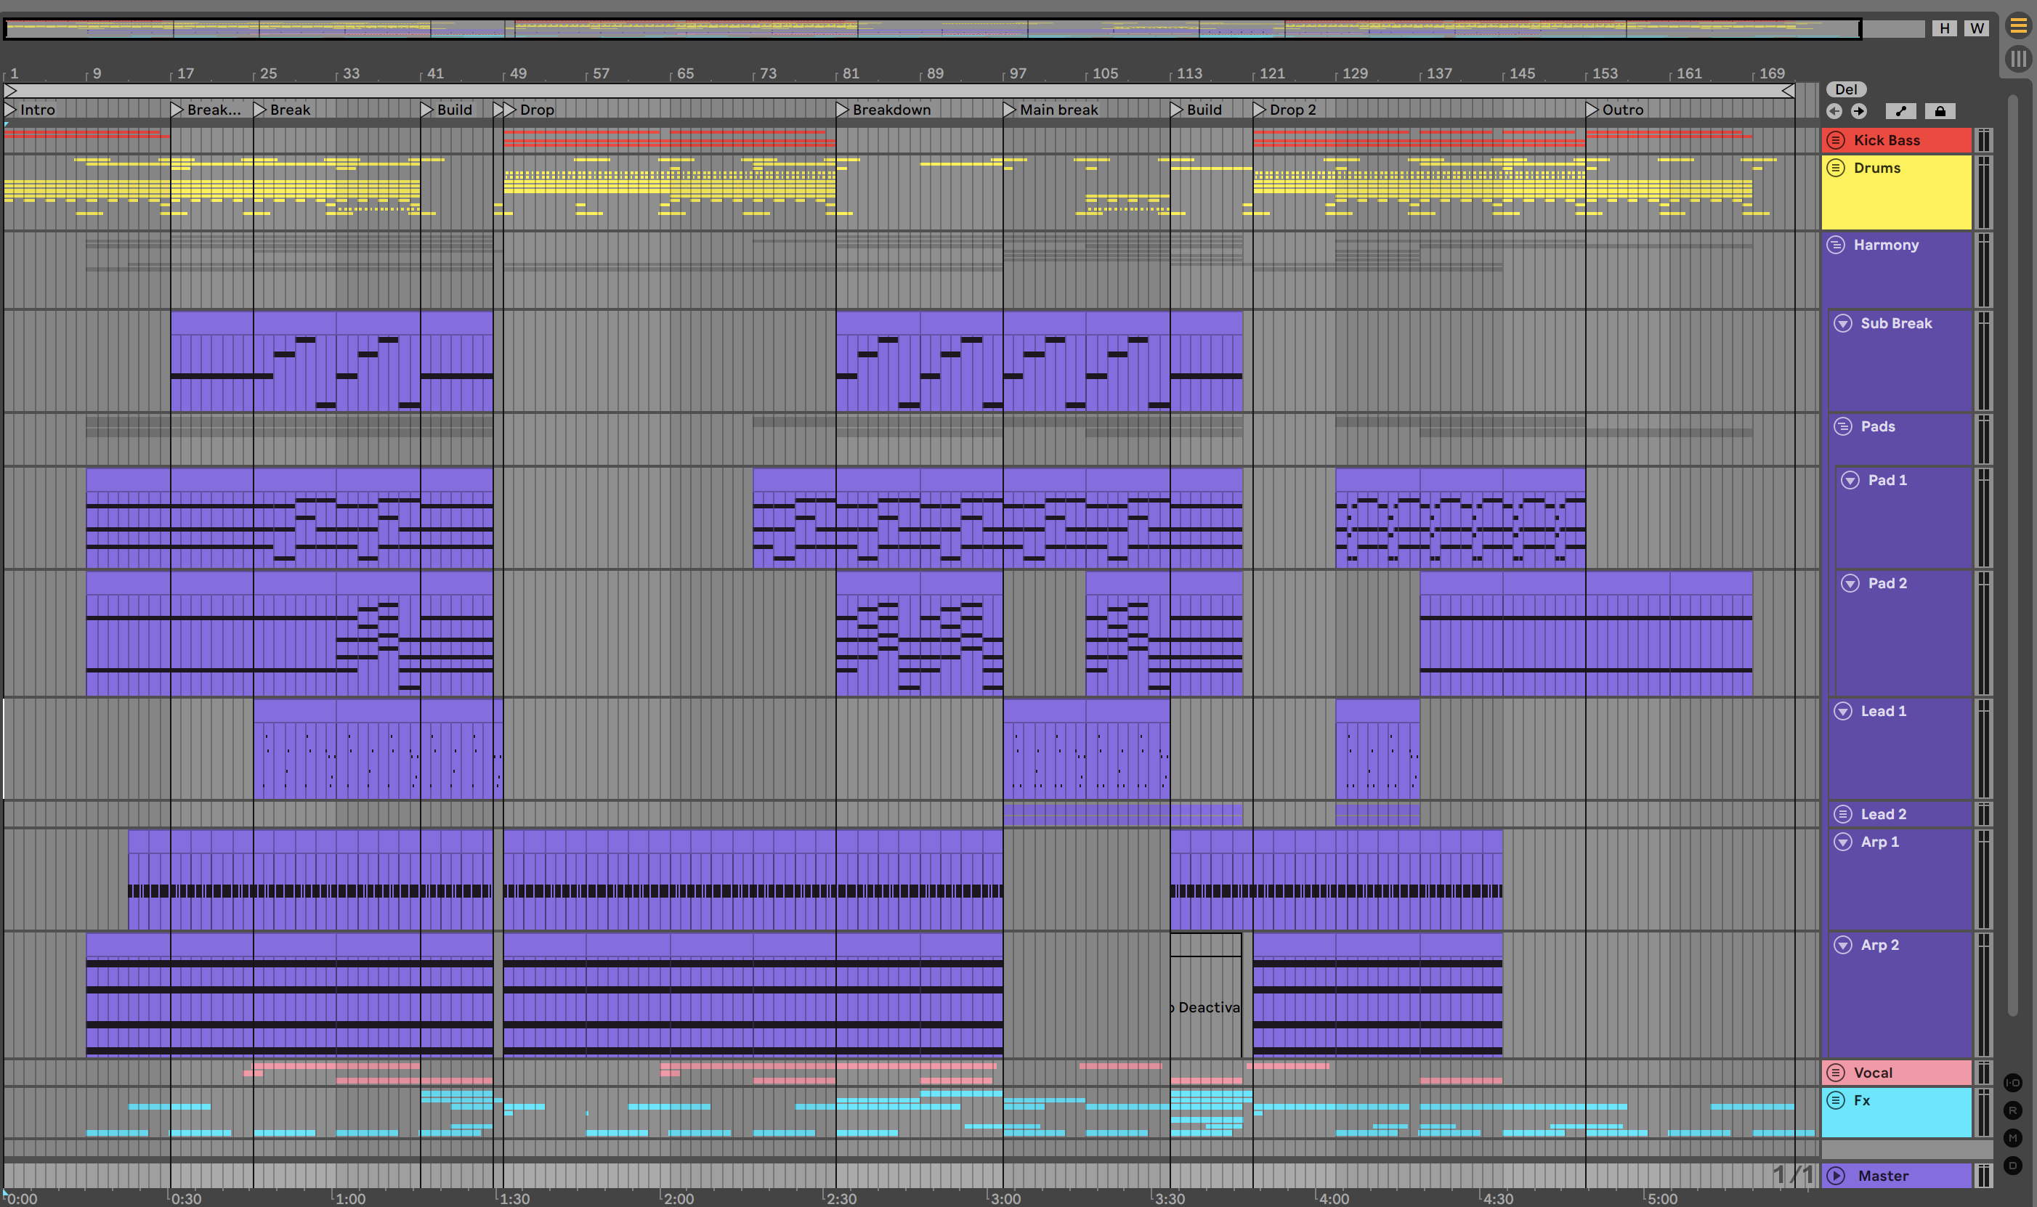2037x1207 pixels.
Task: Jump to the Breakdown locator marker
Action: tap(843, 109)
